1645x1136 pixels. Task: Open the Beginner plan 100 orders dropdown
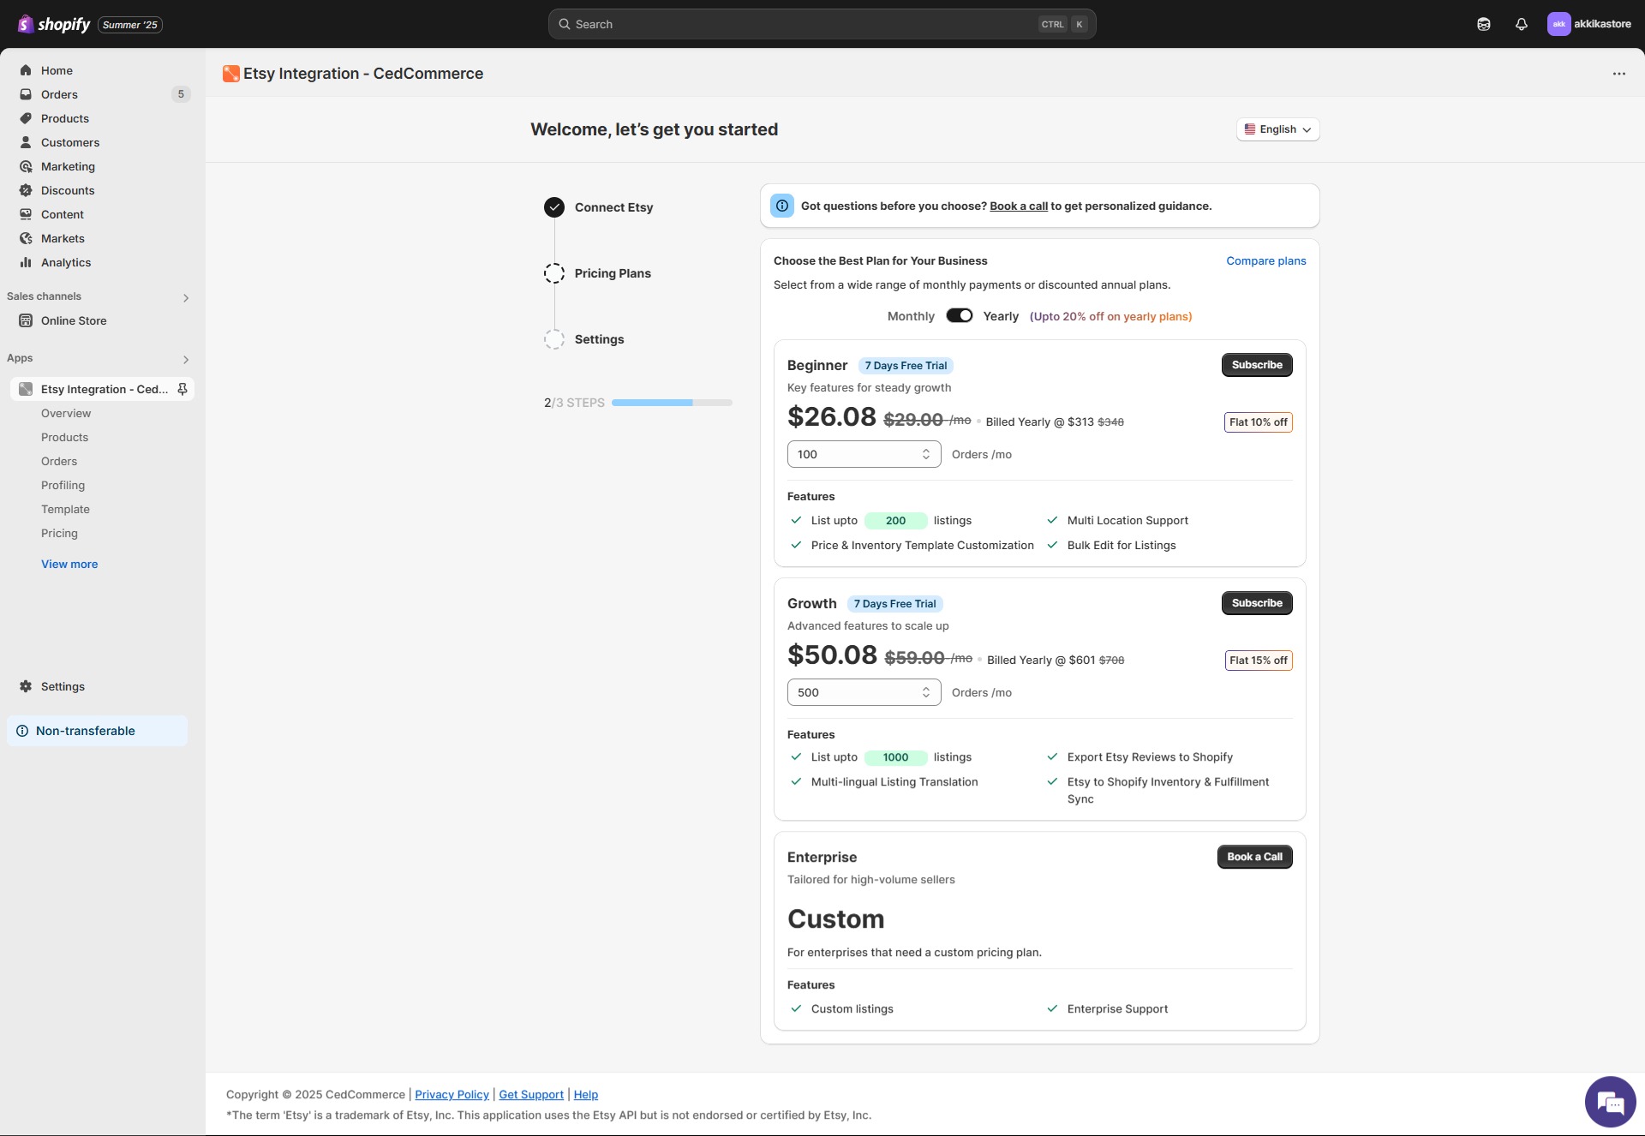(x=864, y=454)
